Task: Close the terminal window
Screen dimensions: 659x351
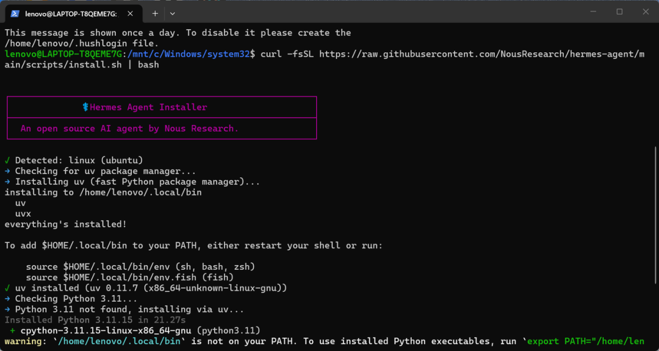Action: pyautogui.click(x=646, y=12)
